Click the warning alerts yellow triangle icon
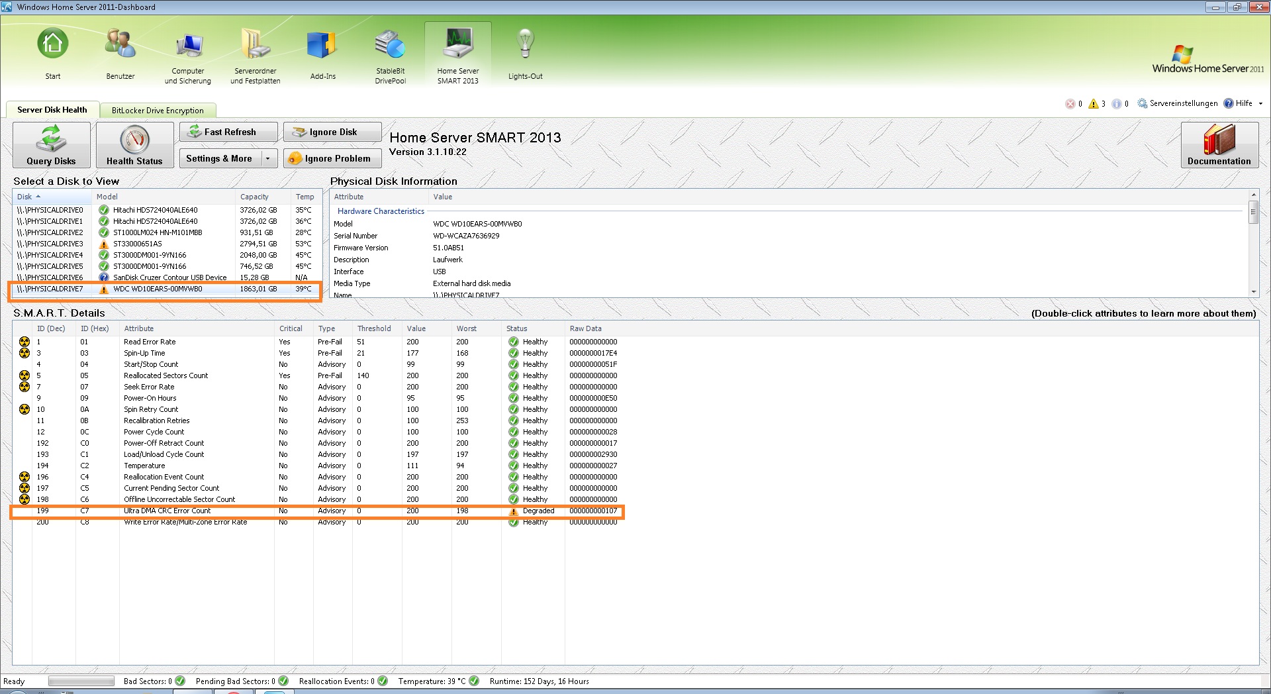1271x694 pixels. tap(1094, 103)
